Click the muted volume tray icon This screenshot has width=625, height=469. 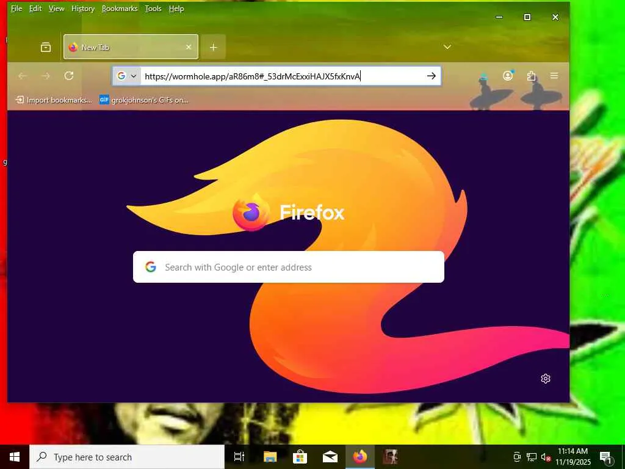coord(546,457)
